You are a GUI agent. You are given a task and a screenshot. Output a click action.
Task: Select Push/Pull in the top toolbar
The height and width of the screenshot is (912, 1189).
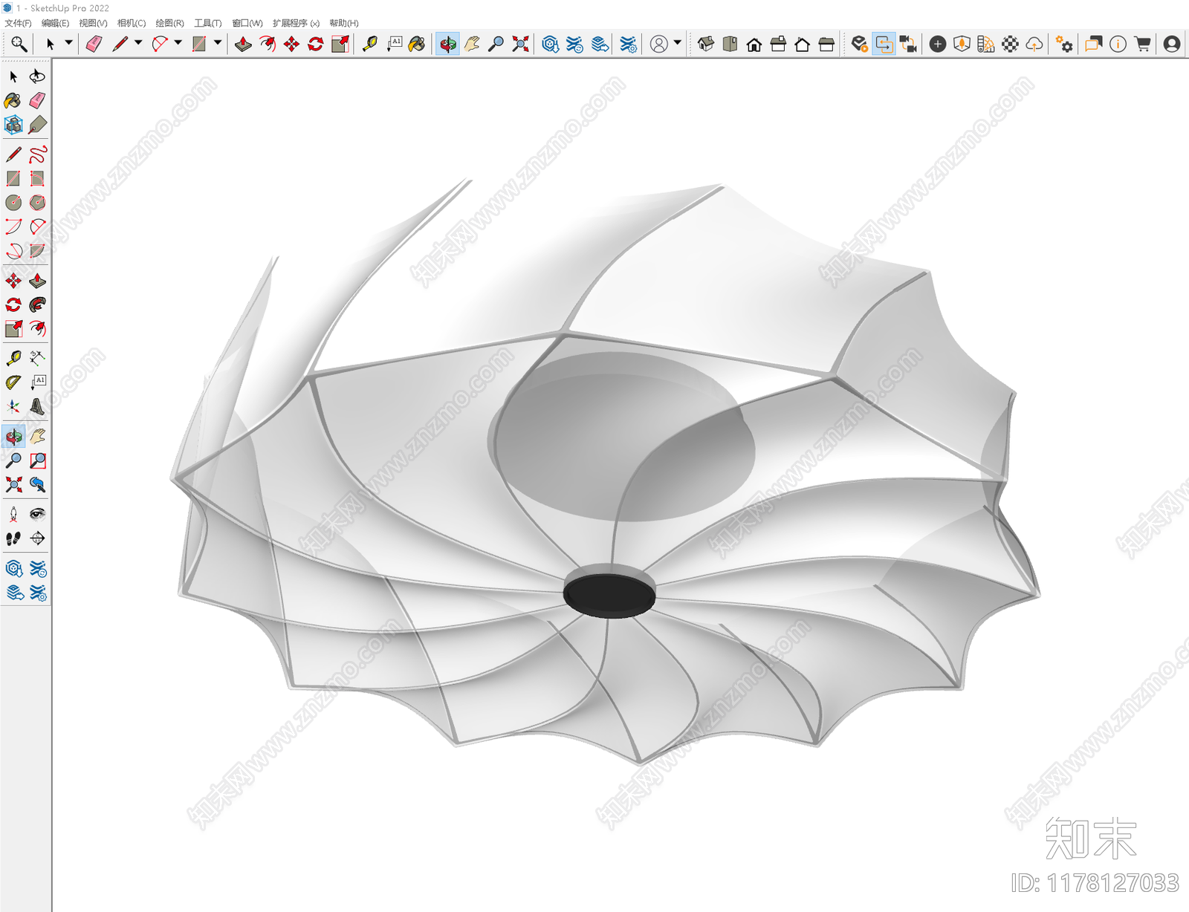pos(243,44)
